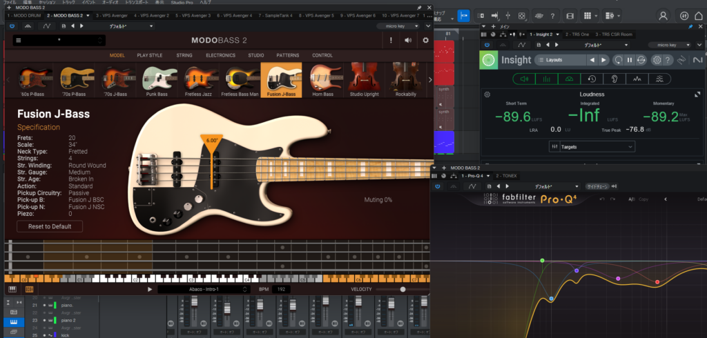Show the piano keyboard view icon in MODO BASS
The image size is (707, 338).
coord(12,289)
